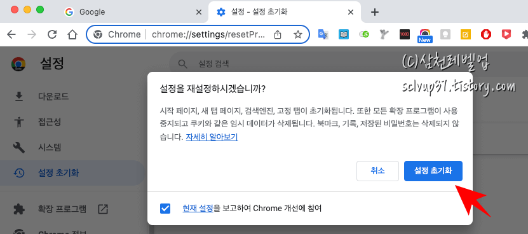
Task: Bookmark this page with star icon
Action: (297, 34)
